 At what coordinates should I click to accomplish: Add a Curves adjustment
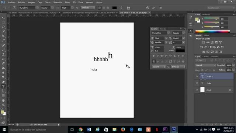click(x=212, y=42)
